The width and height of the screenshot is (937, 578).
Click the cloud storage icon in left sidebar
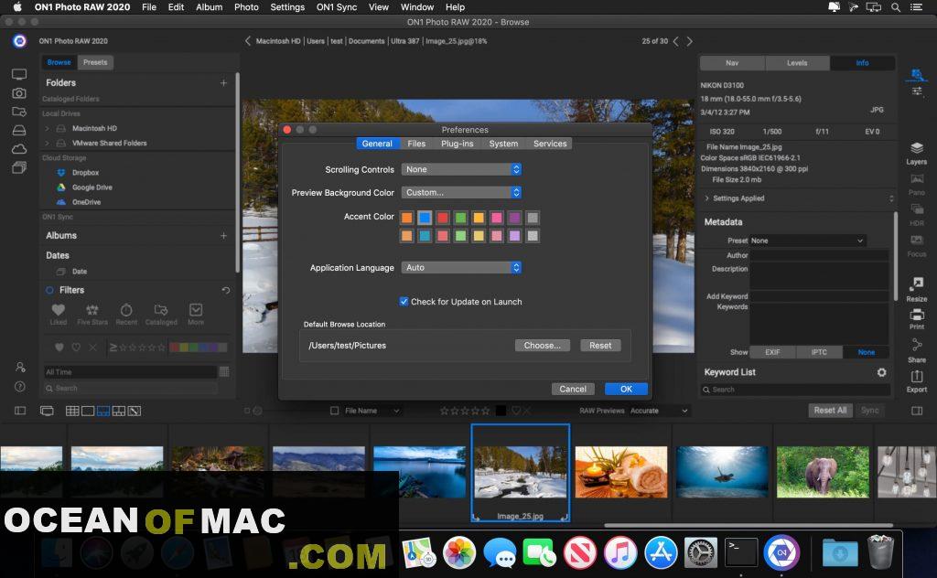coord(19,149)
